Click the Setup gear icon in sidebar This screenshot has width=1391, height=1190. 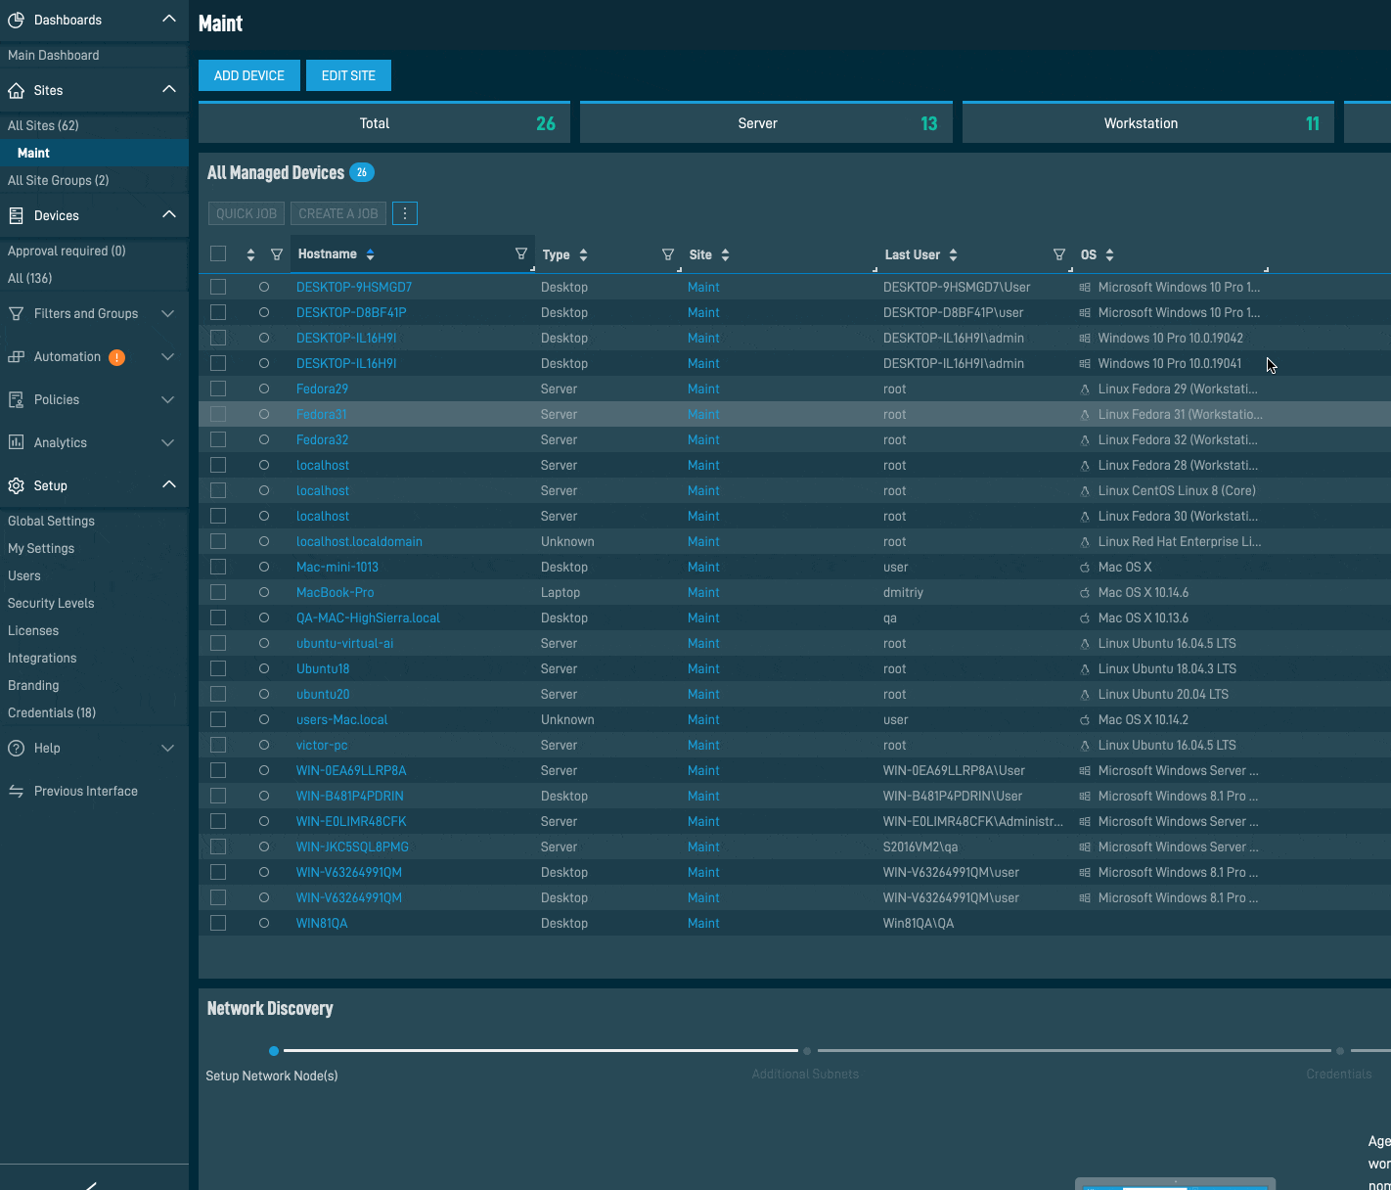coord(17,485)
